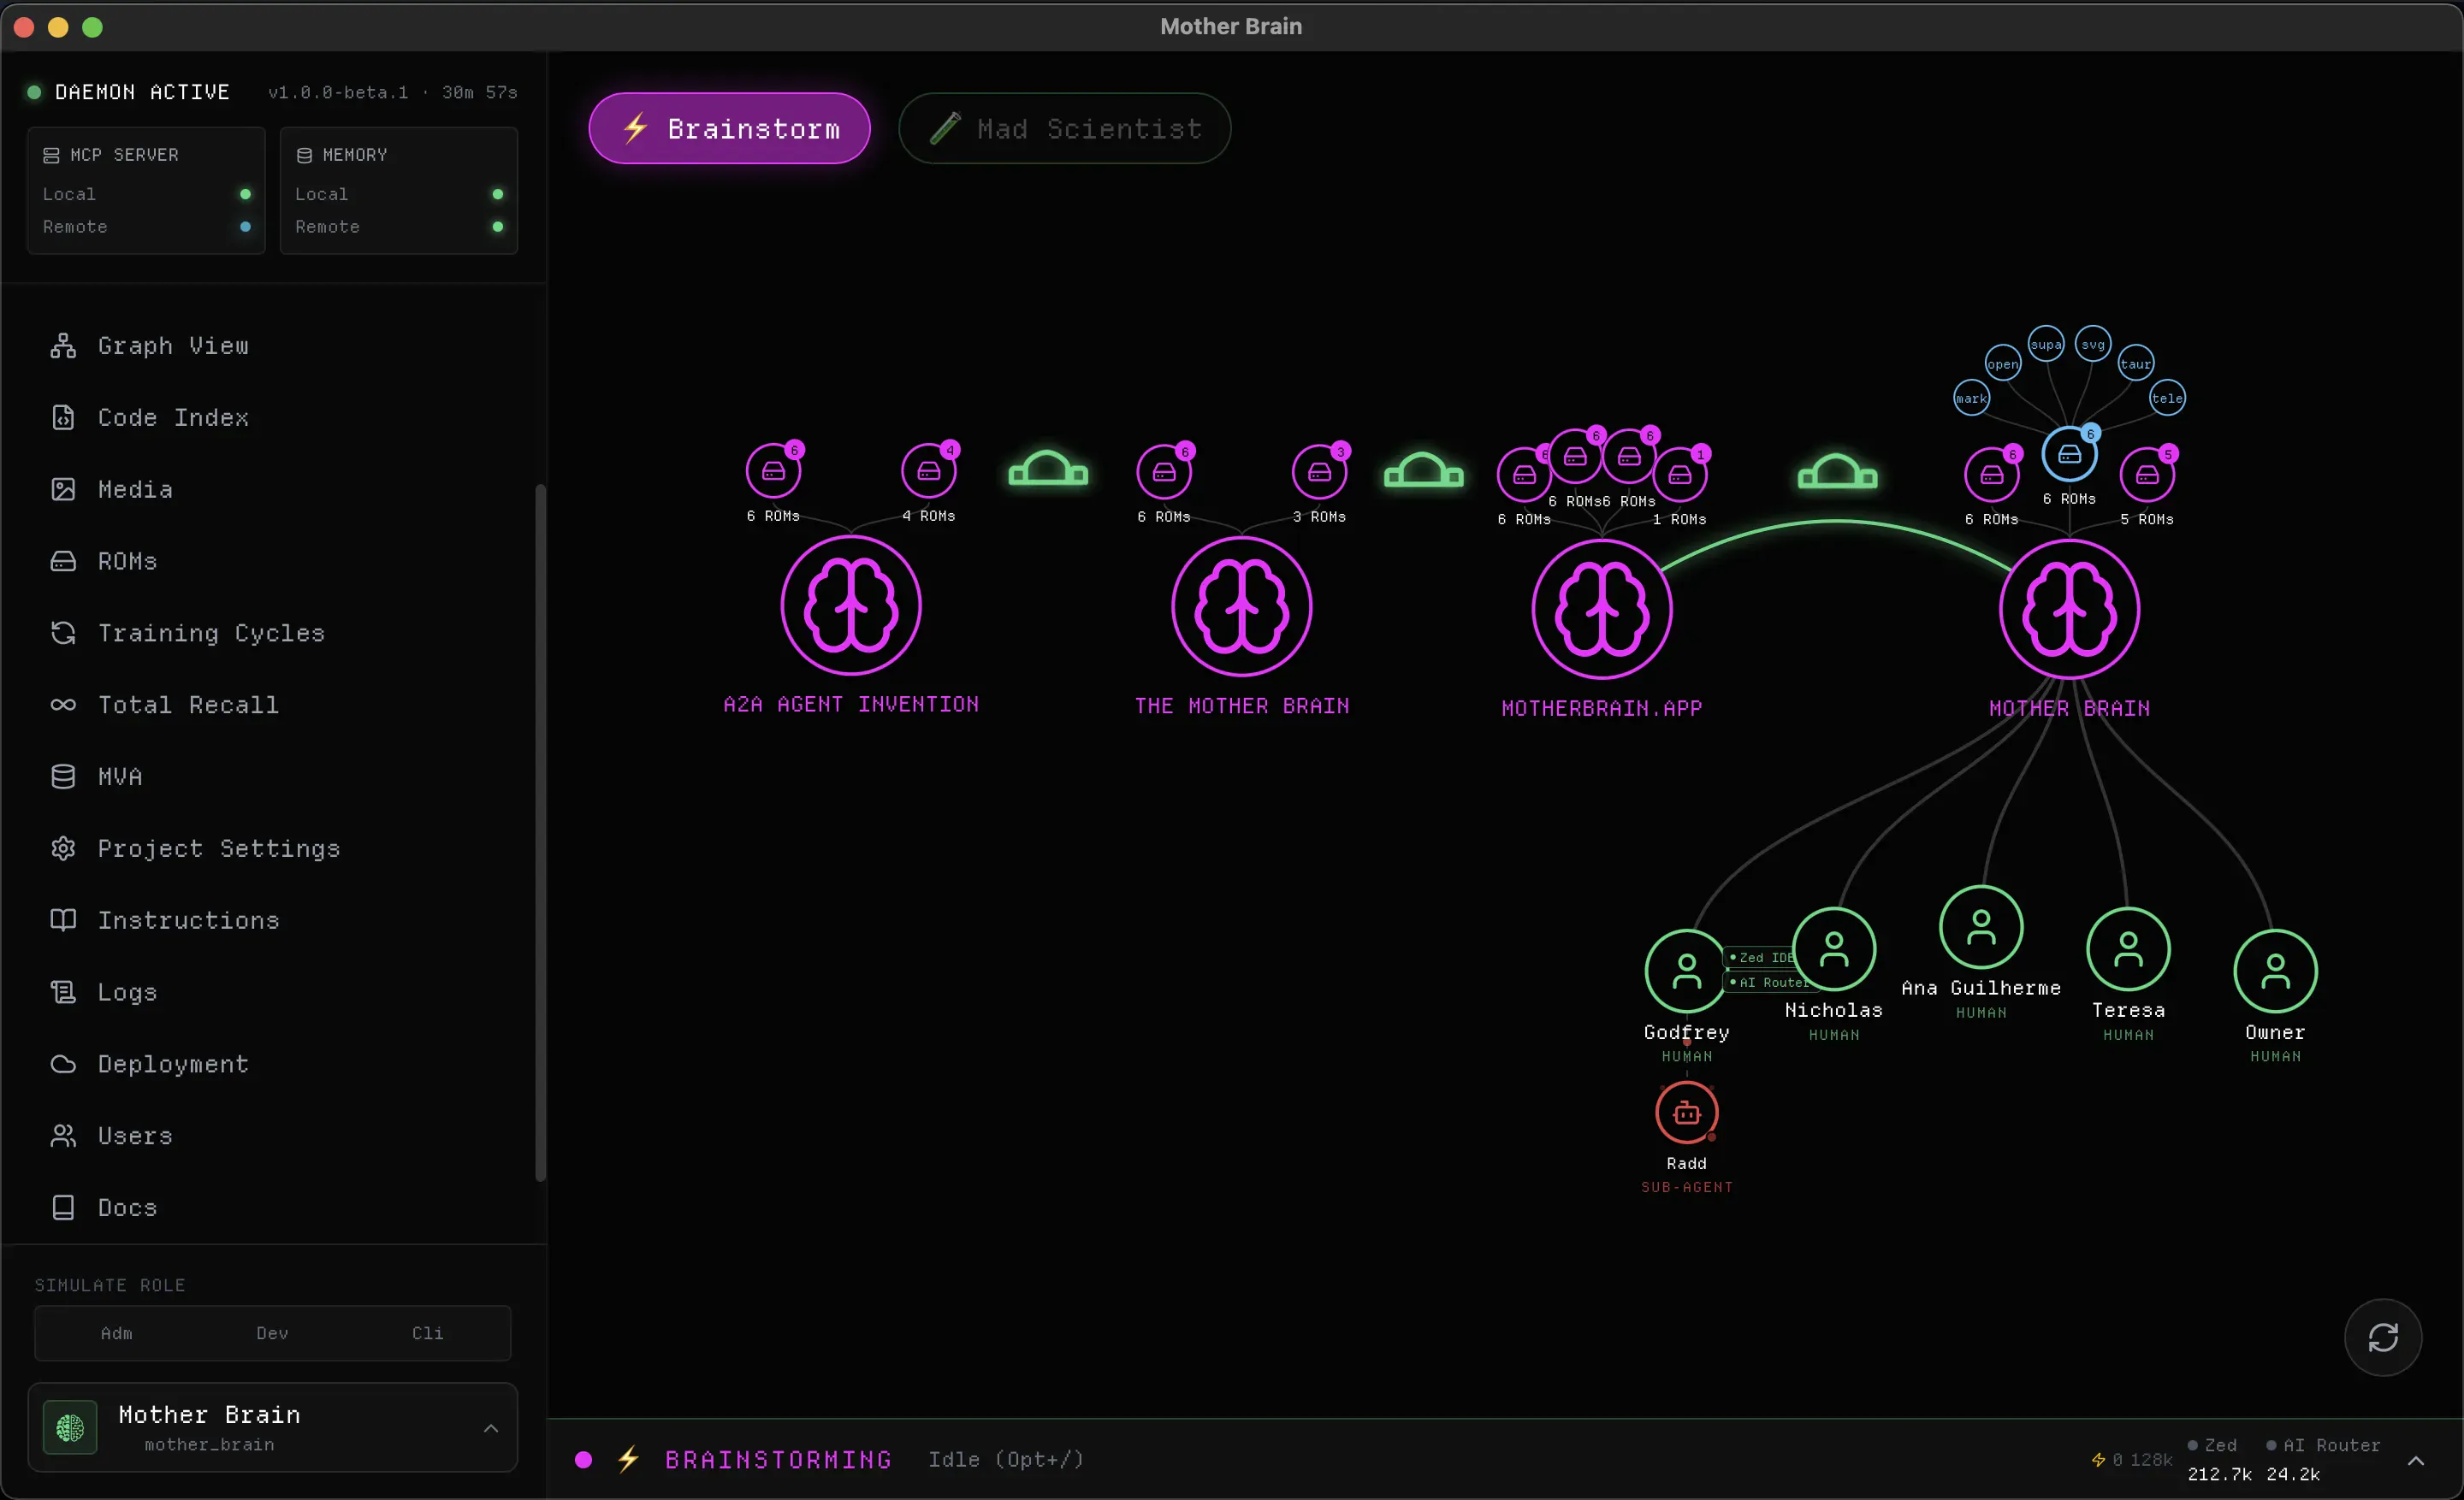Simulate the Cli role

pos(427,1333)
